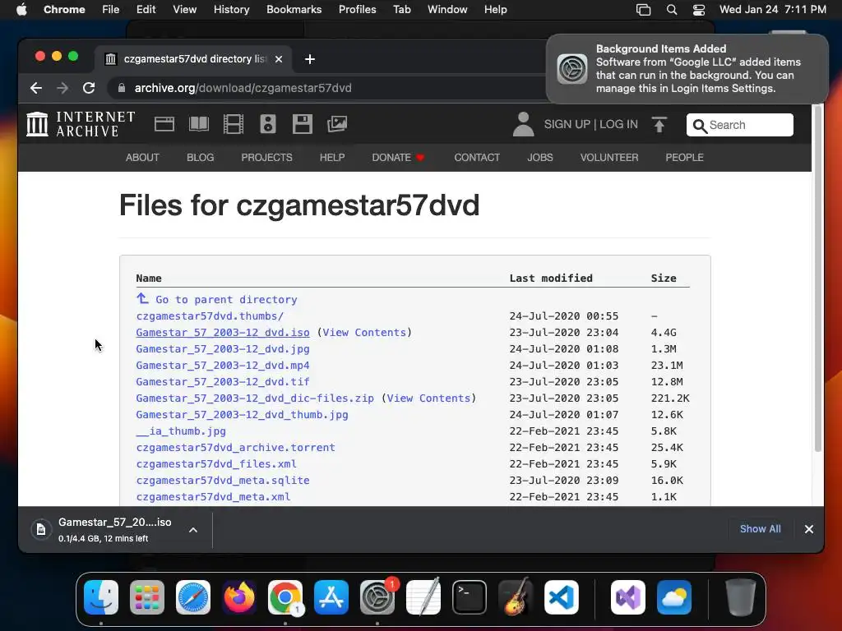Open the Images icon in Archive header

337,124
